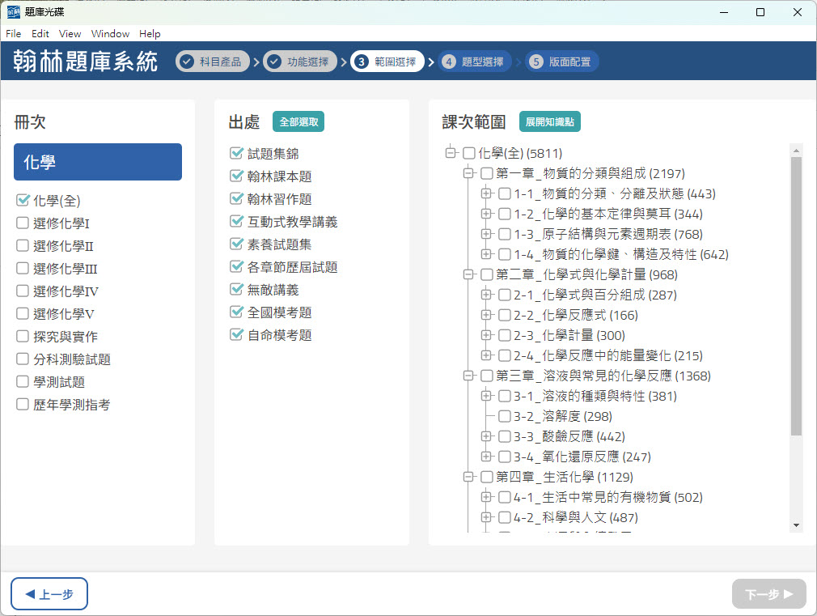Click the 科目產品 step checkmark icon

point(186,62)
